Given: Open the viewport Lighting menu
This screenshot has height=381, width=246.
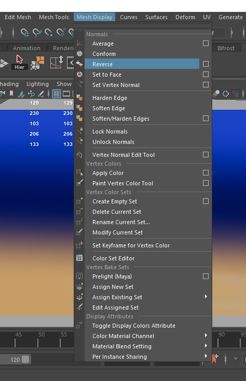Looking at the screenshot, I should tap(37, 84).
